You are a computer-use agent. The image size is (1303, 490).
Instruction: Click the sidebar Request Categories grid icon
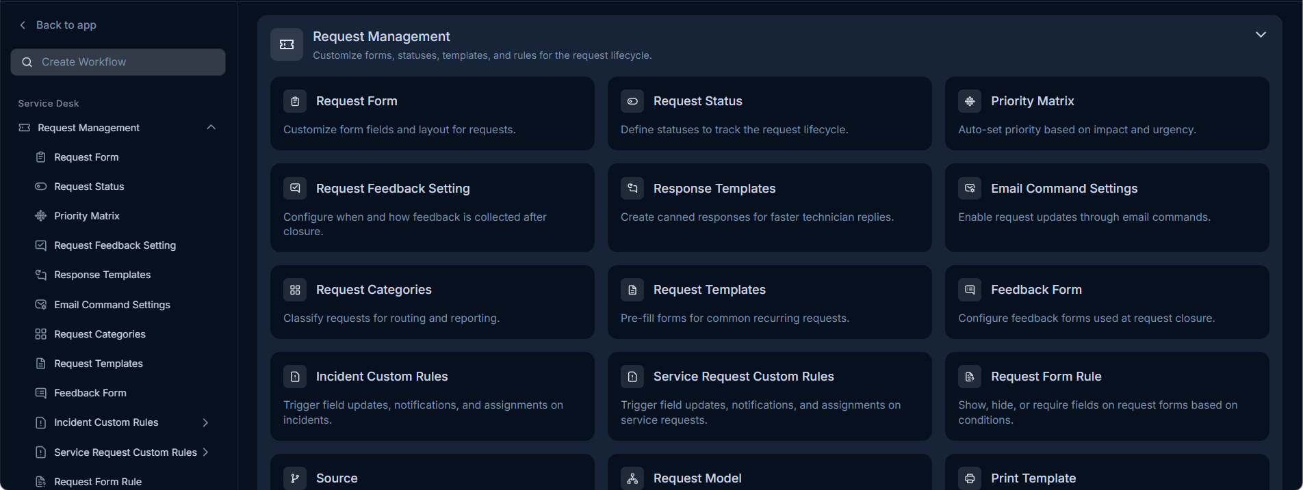click(41, 334)
